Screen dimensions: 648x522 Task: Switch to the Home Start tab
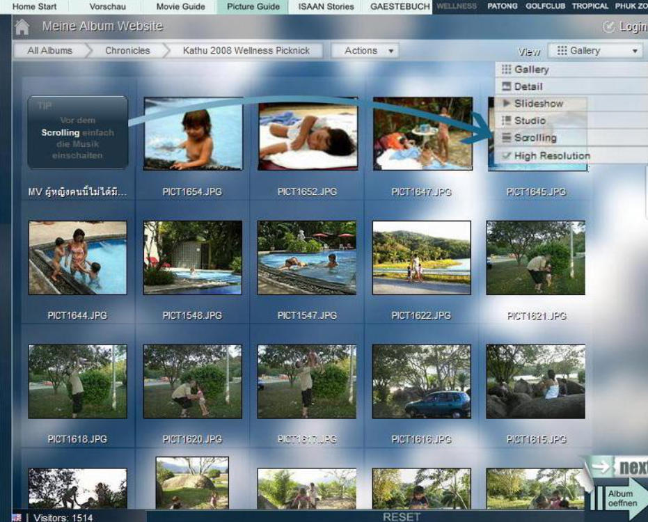[34, 7]
